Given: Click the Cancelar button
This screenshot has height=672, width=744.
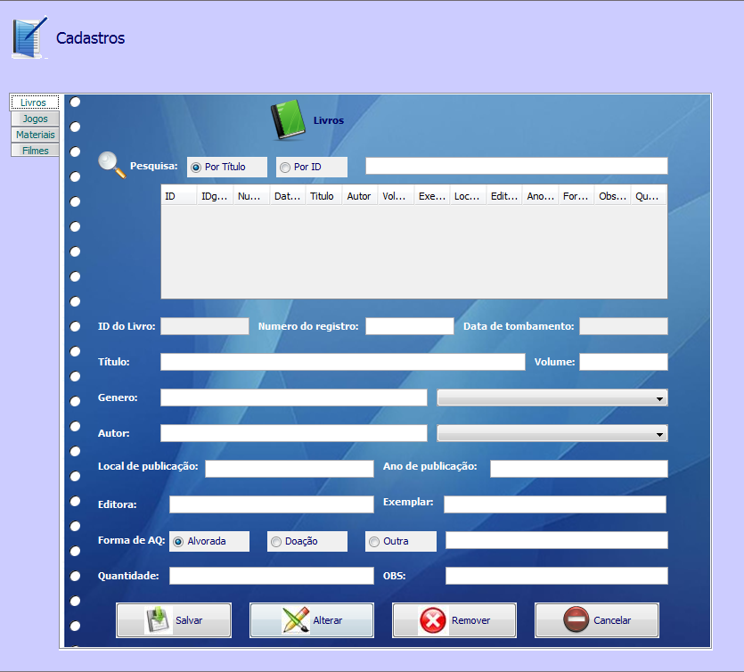Looking at the screenshot, I should [597, 620].
